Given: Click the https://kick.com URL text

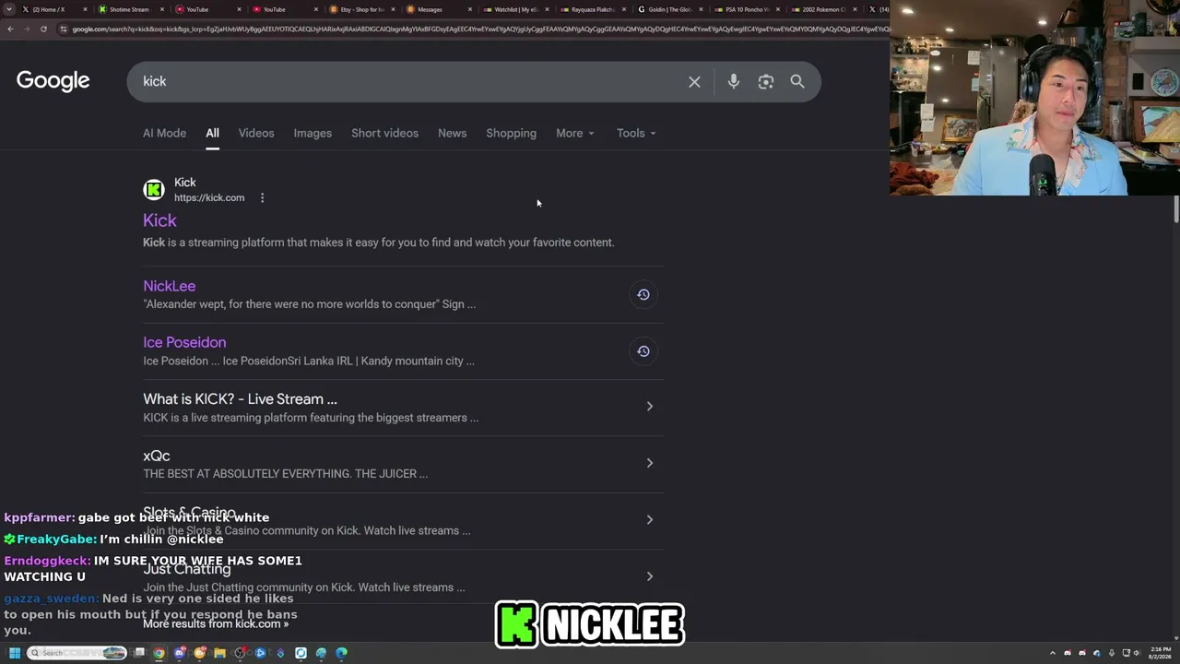Looking at the screenshot, I should click(209, 197).
